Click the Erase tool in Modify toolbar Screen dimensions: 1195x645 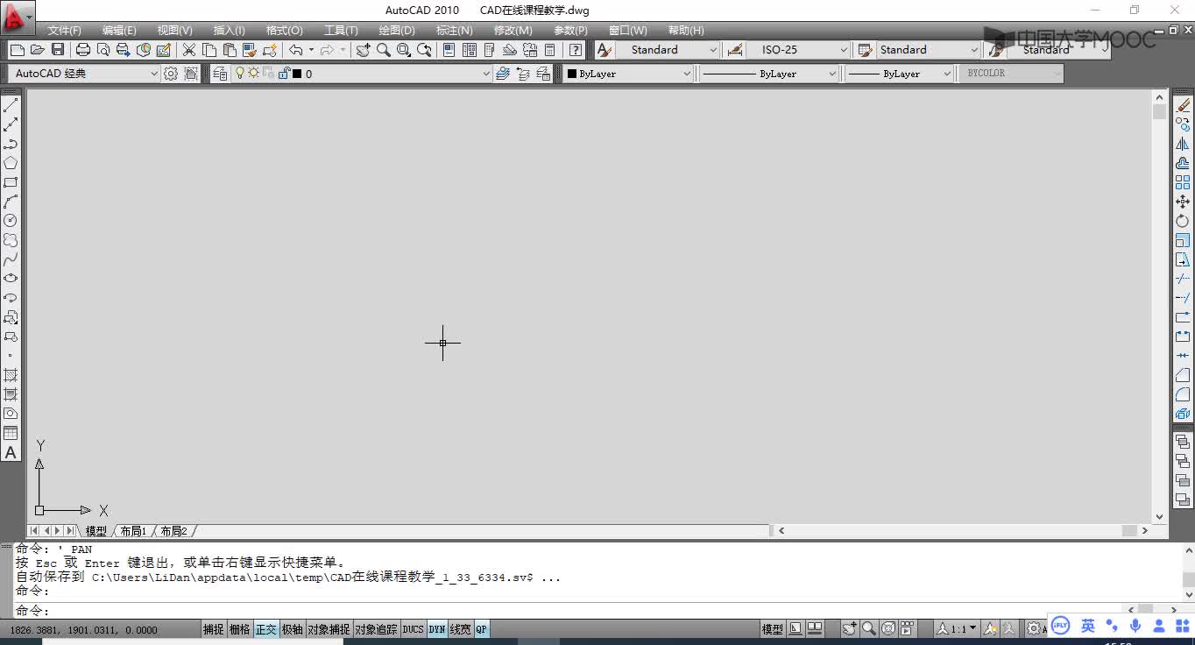click(1183, 105)
